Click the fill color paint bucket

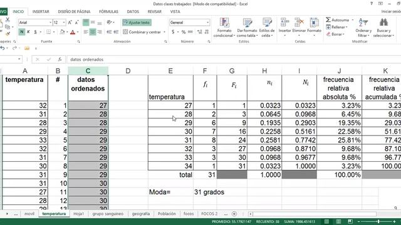click(62, 32)
